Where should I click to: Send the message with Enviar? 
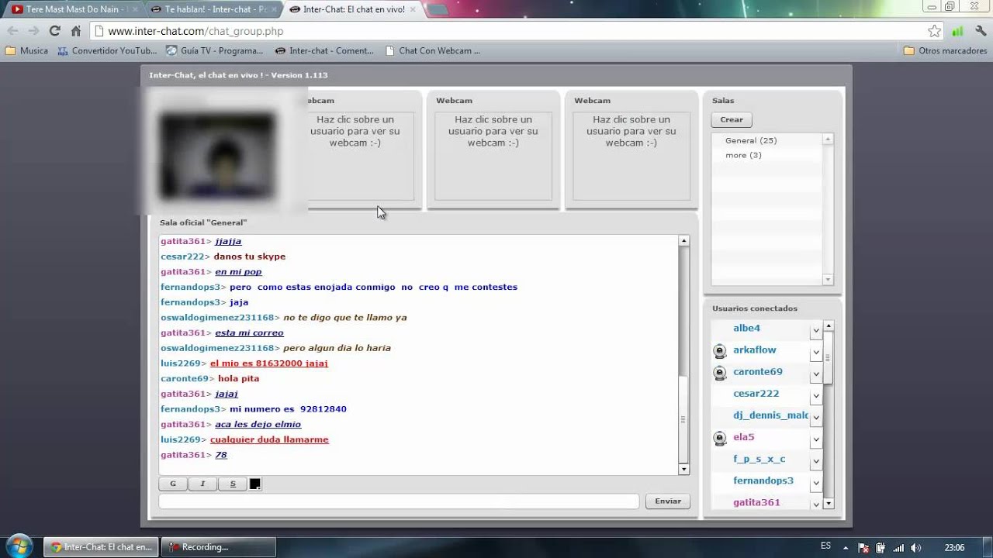pyautogui.click(x=667, y=501)
